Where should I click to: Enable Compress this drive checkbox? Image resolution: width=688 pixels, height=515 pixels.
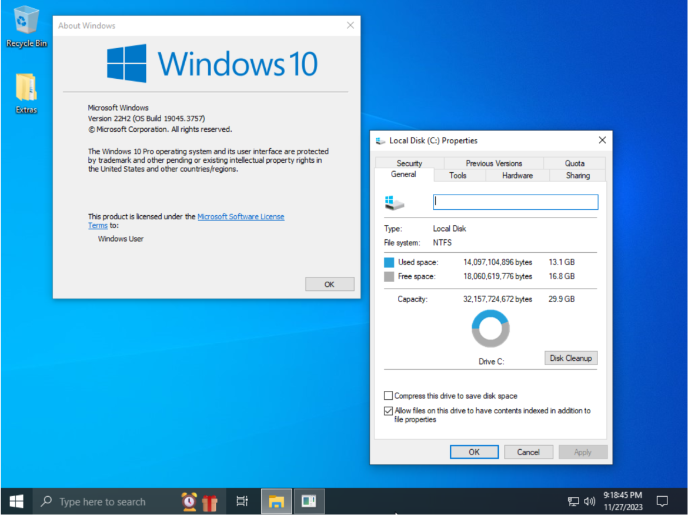[389, 396]
